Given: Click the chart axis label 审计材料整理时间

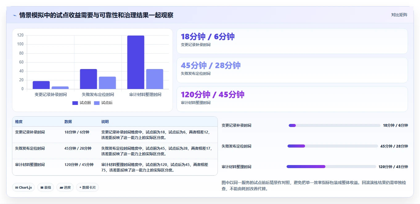Looking at the screenshot, I should 145,94.
